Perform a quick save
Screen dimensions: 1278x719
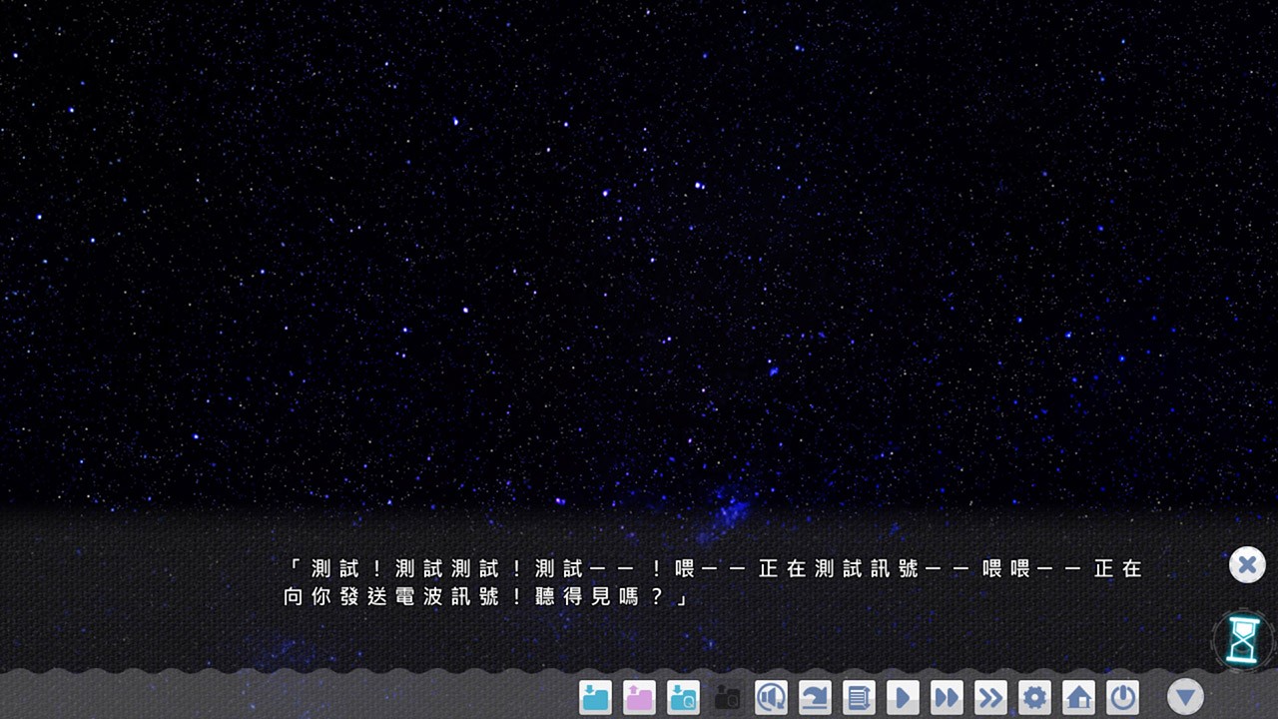(x=683, y=698)
